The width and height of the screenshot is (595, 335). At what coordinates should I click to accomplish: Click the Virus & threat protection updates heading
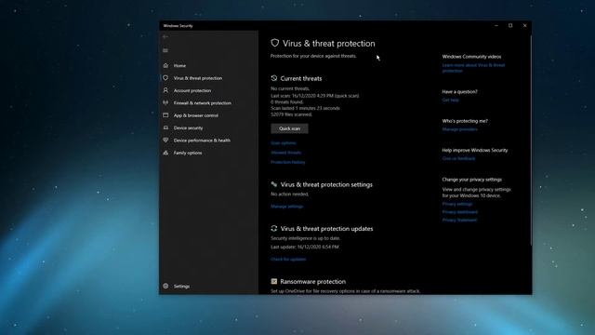coord(326,229)
